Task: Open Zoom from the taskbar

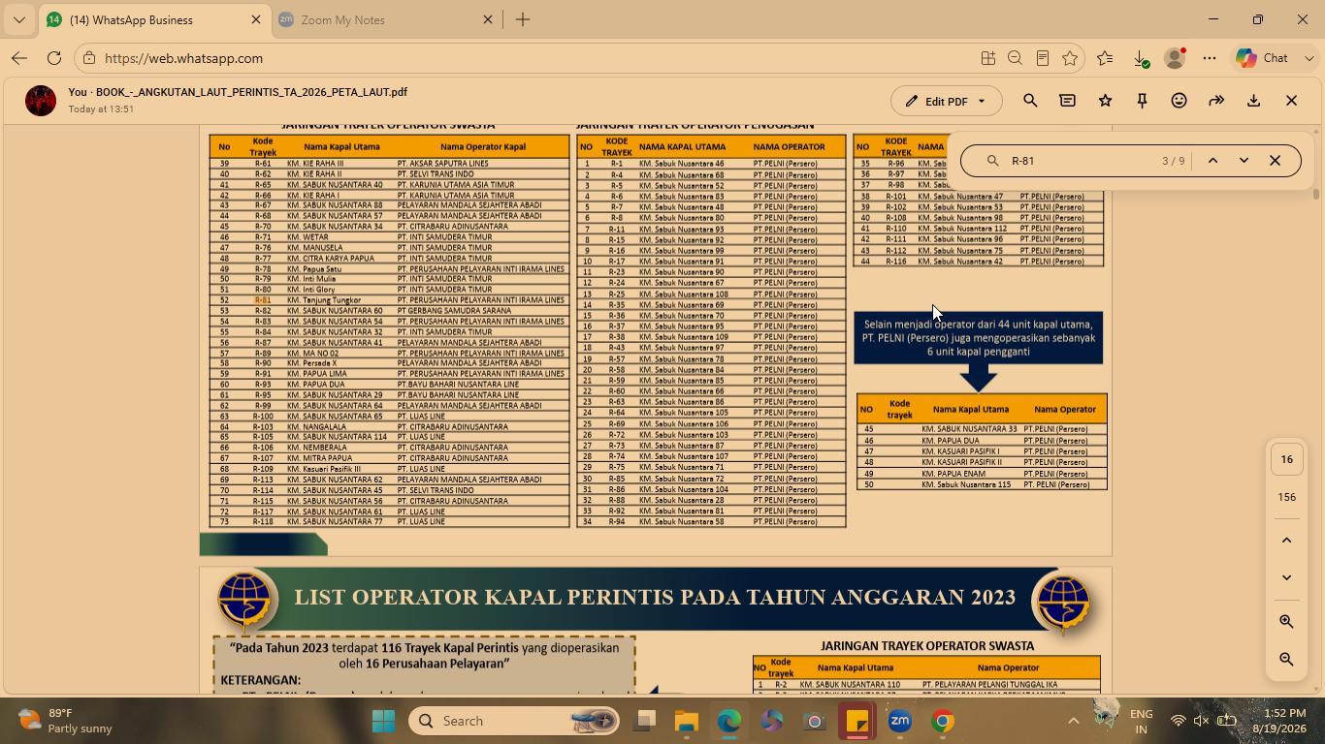Action: click(899, 721)
